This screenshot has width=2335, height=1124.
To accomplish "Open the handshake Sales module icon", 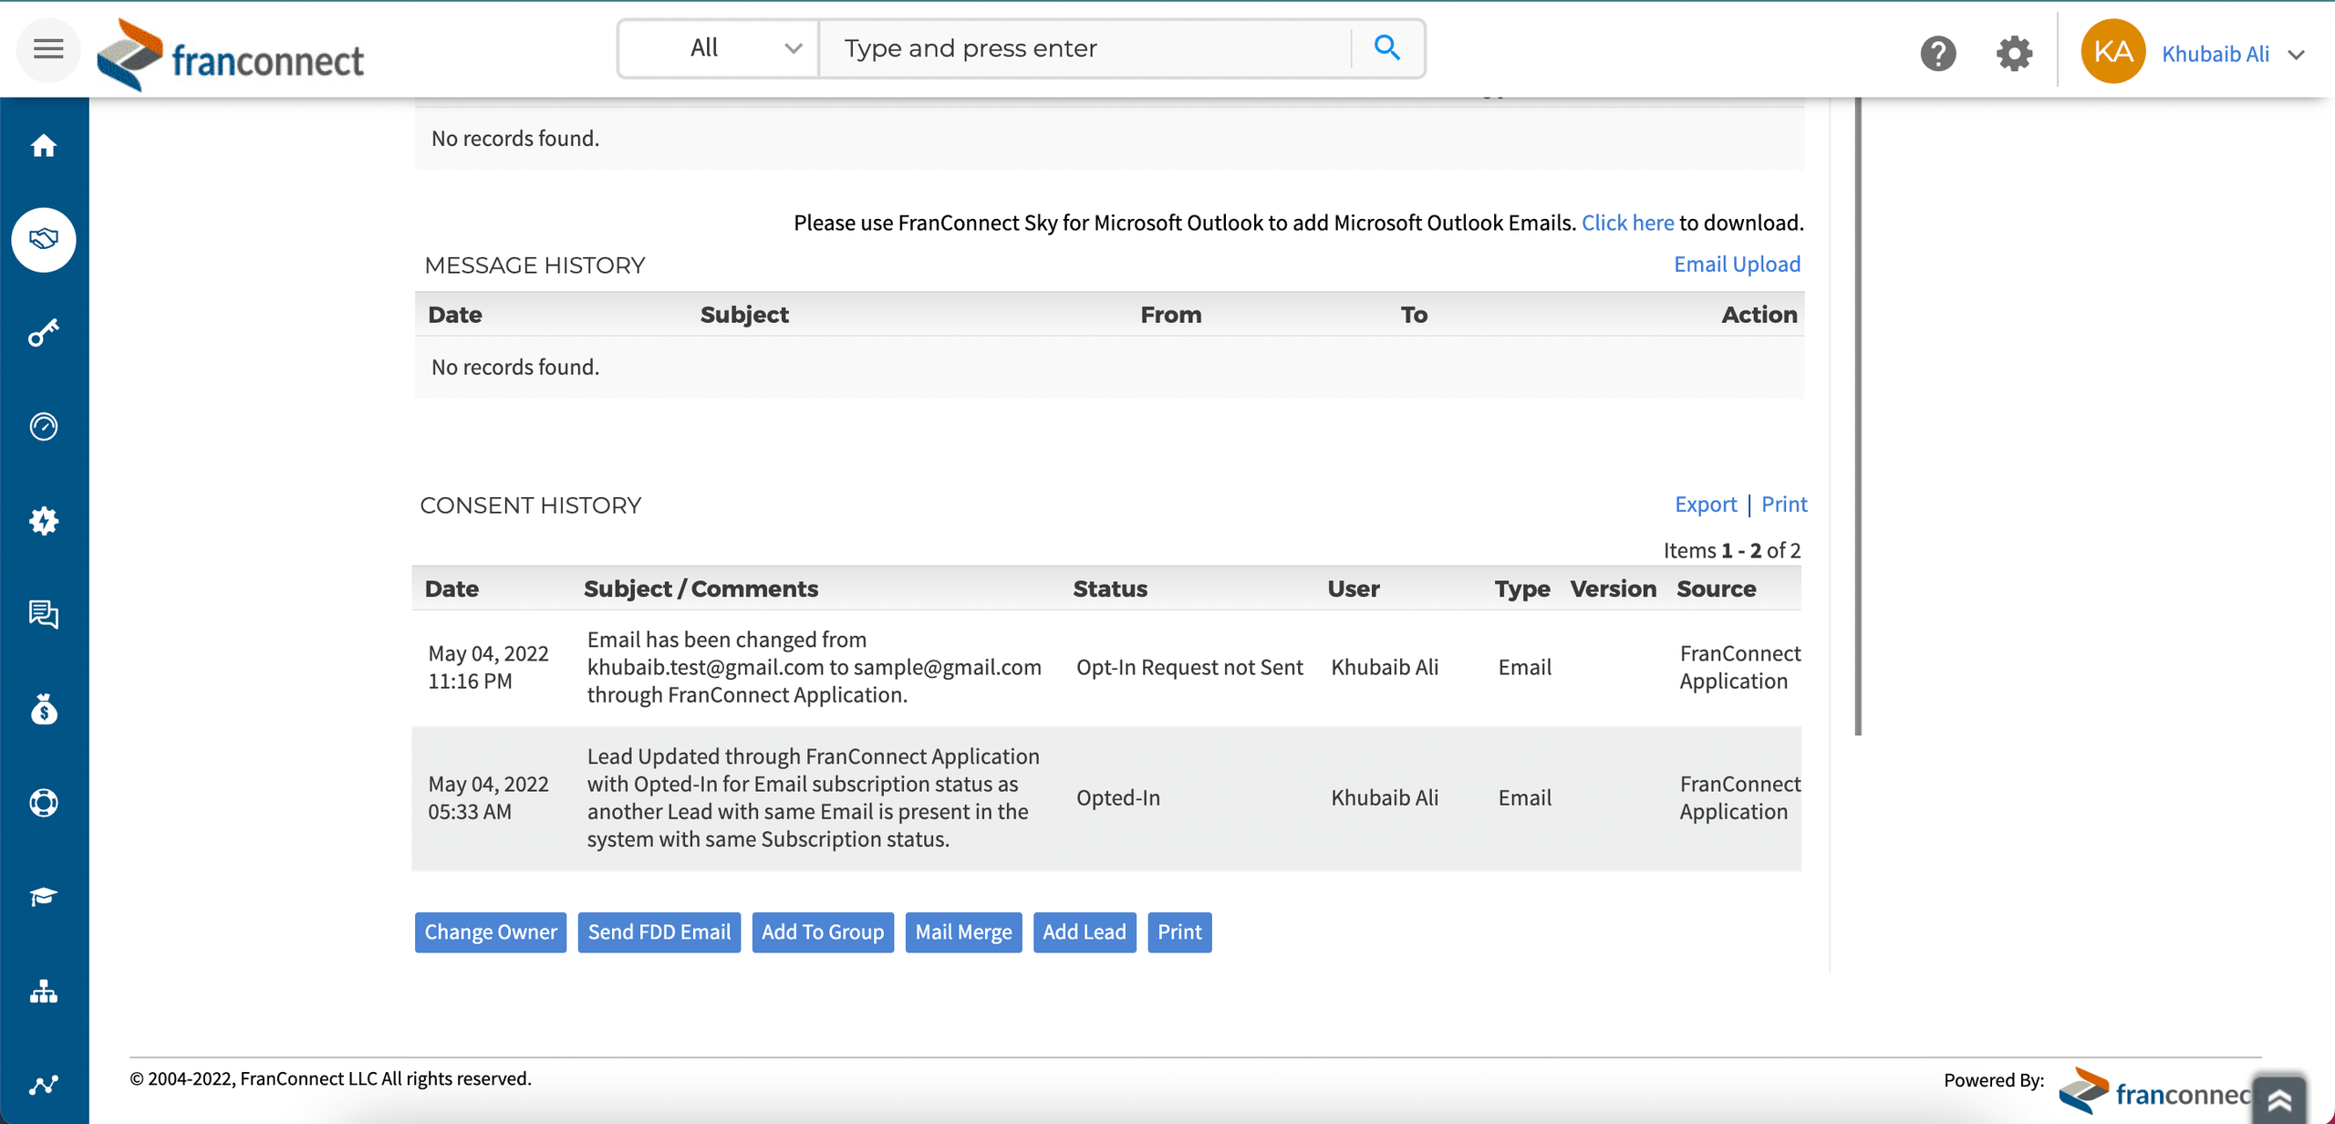I will [x=44, y=239].
